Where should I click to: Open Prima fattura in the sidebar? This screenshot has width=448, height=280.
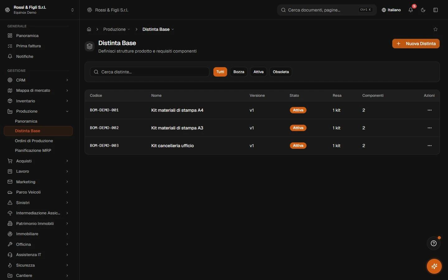click(x=38, y=46)
